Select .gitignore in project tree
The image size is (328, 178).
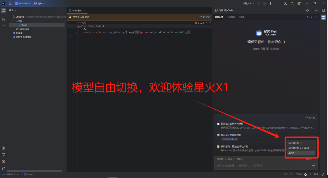pyautogui.click(x=22, y=29)
